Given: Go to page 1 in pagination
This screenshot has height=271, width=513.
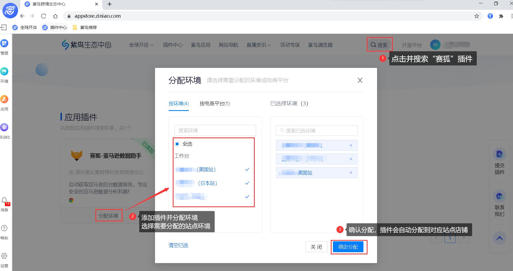Looking at the screenshot, I should (450, 238).
